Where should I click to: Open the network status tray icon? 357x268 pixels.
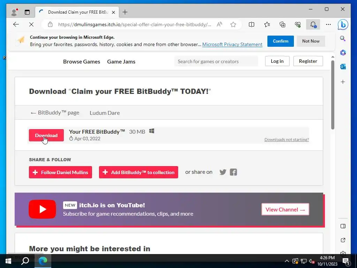click(x=304, y=261)
